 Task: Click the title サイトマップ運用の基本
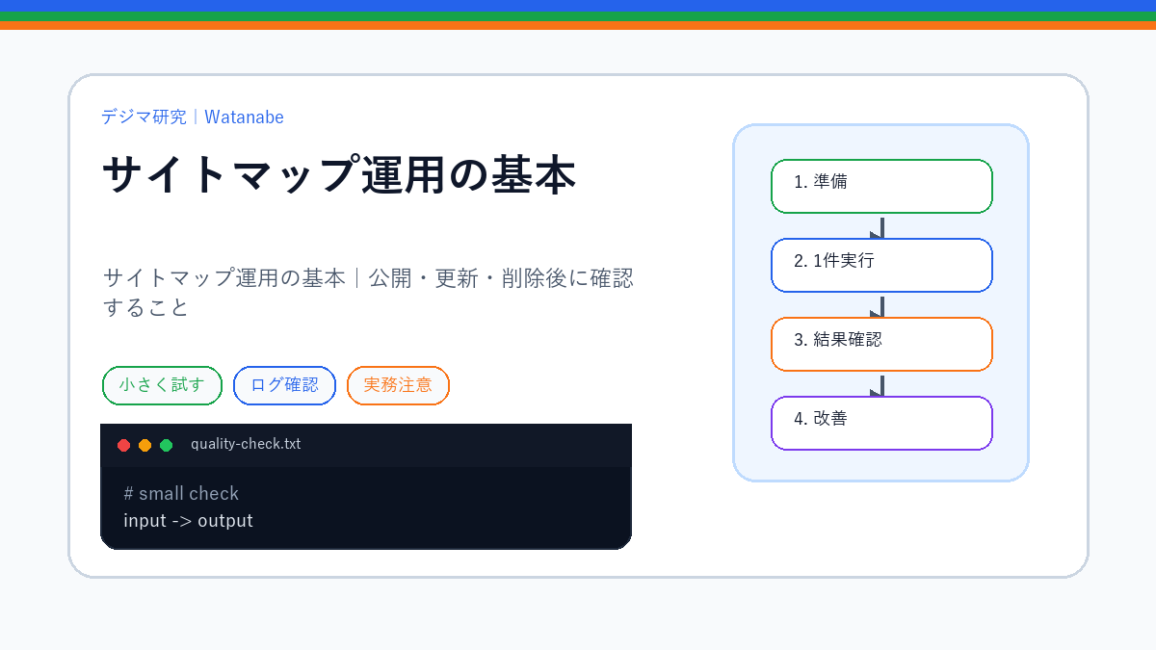point(339,175)
